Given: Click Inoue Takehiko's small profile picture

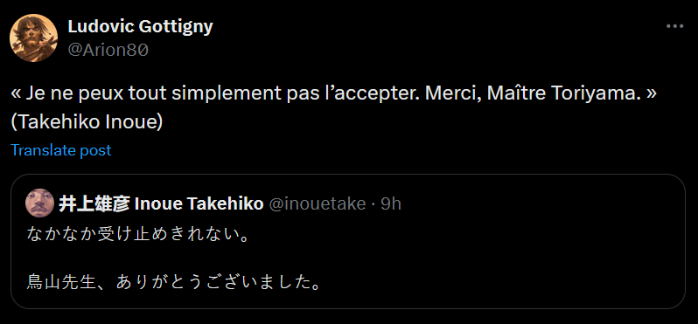Looking at the screenshot, I should (x=40, y=203).
